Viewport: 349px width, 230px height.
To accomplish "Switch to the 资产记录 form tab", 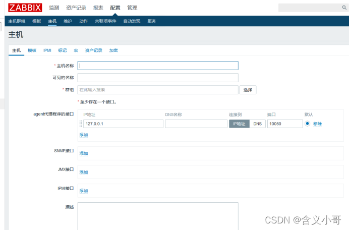I will coord(94,50).
